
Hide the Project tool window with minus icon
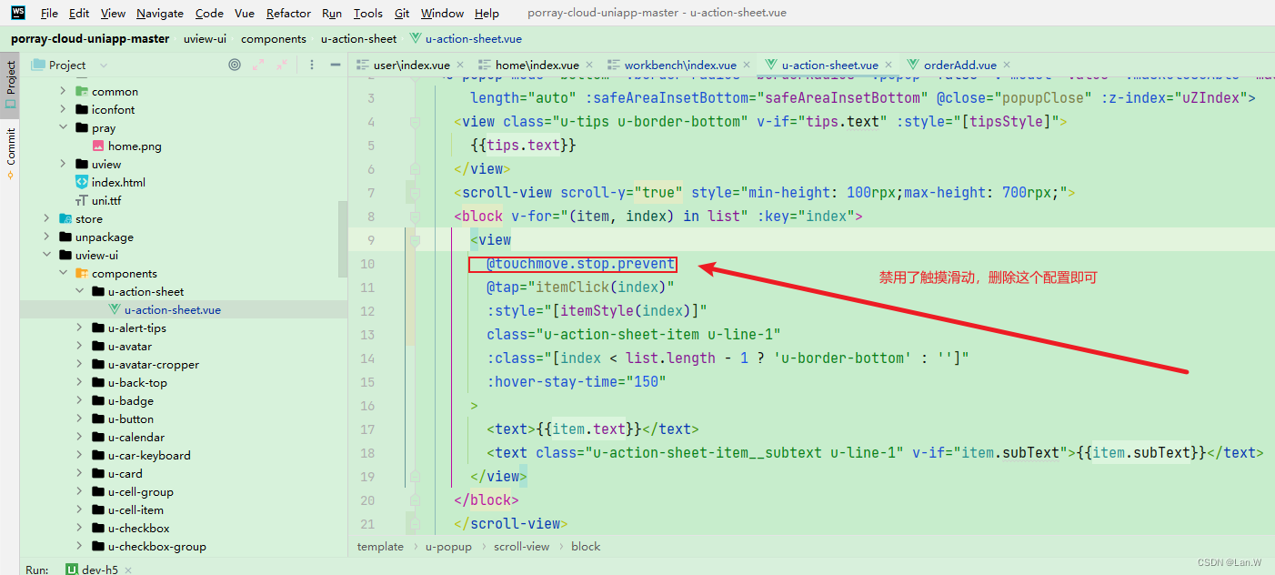[335, 65]
